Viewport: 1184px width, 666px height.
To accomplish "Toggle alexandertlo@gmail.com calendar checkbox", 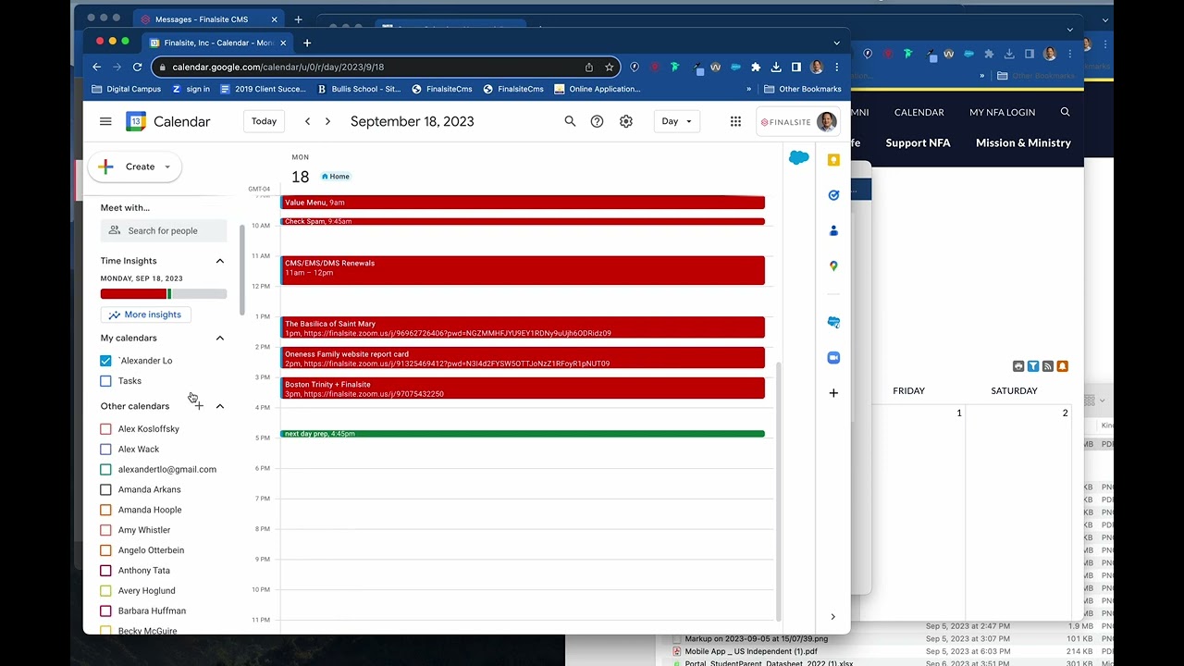I will (105, 469).
